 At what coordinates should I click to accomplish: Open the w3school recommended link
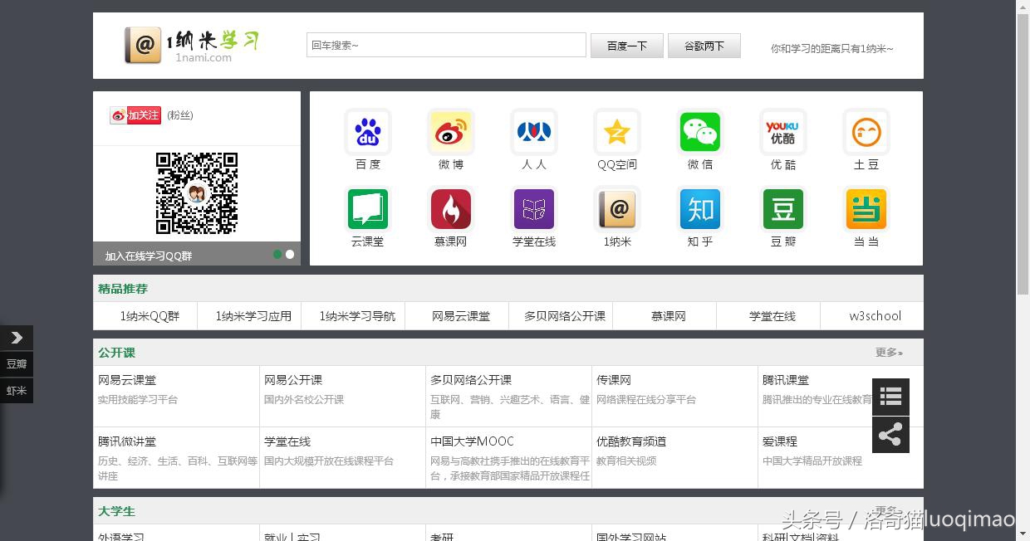click(x=875, y=316)
